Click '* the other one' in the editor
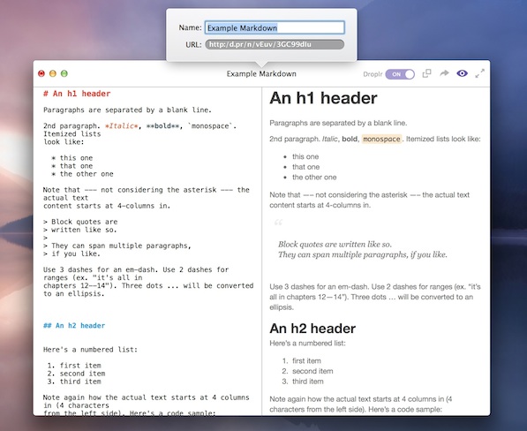This screenshot has width=527, height=431. [x=82, y=174]
